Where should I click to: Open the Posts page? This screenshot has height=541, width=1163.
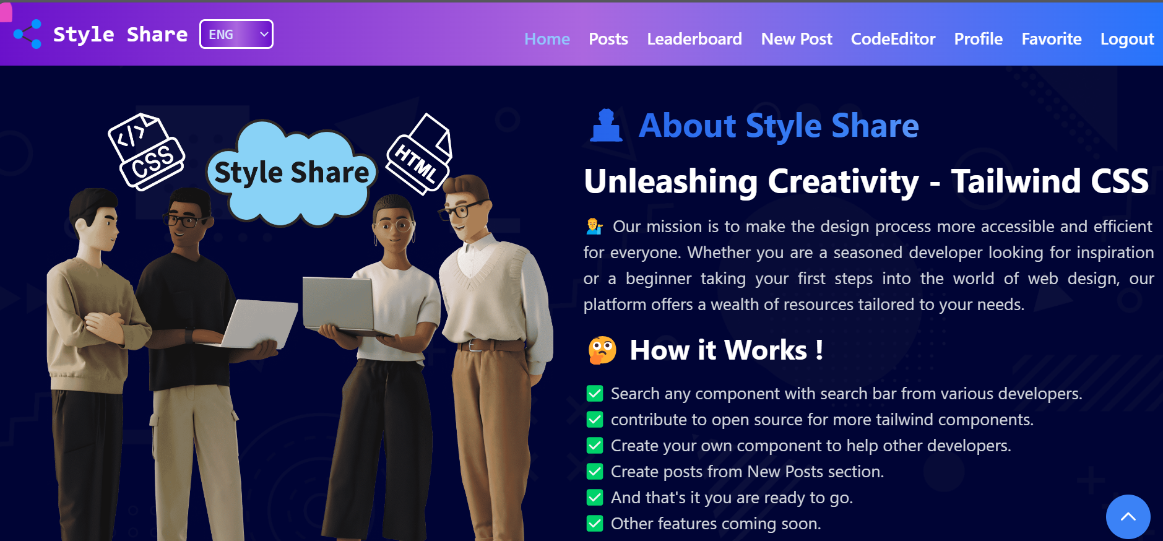pyautogui.click(x=608, y=39)
